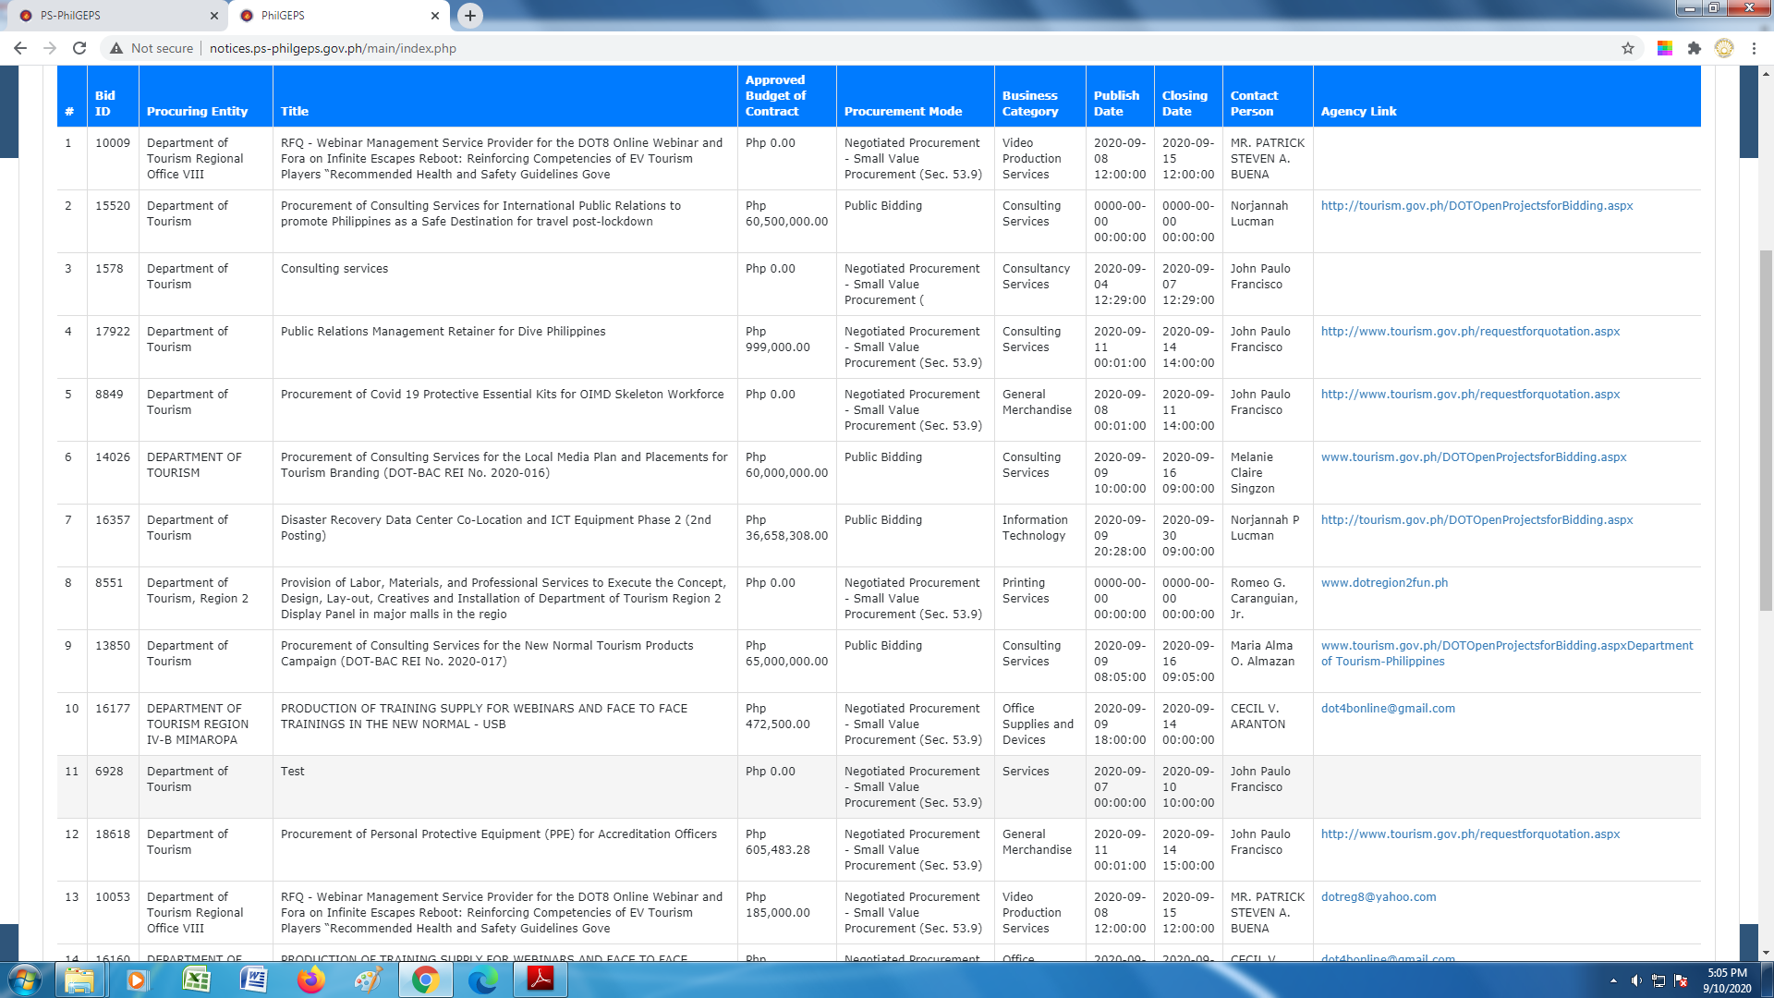Close the active PhilGEPS tab
This screenshot has width=1774, height=998.
tap(435, 16)
